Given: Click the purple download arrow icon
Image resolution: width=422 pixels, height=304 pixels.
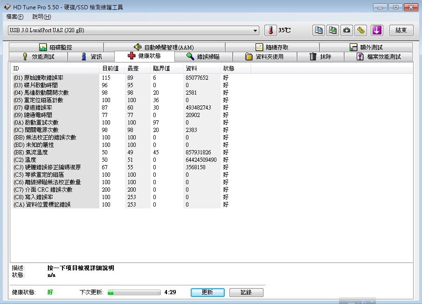Looking at the screenshot, I should [x=377, y=30].
